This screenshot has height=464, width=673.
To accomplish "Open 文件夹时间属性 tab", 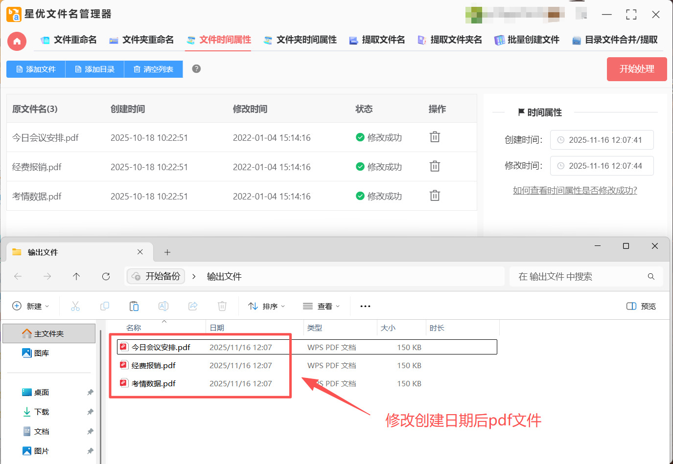I will point(300,40).
